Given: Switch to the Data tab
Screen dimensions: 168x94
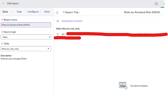Looking at the screenshot, I should coord(5,12).
